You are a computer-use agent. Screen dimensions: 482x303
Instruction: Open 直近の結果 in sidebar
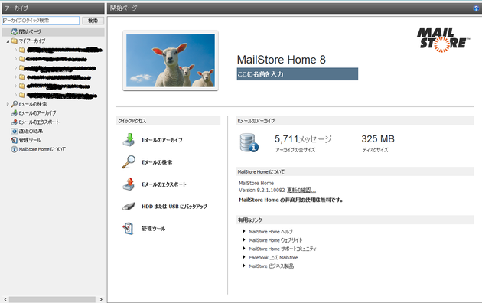(31, 131)
